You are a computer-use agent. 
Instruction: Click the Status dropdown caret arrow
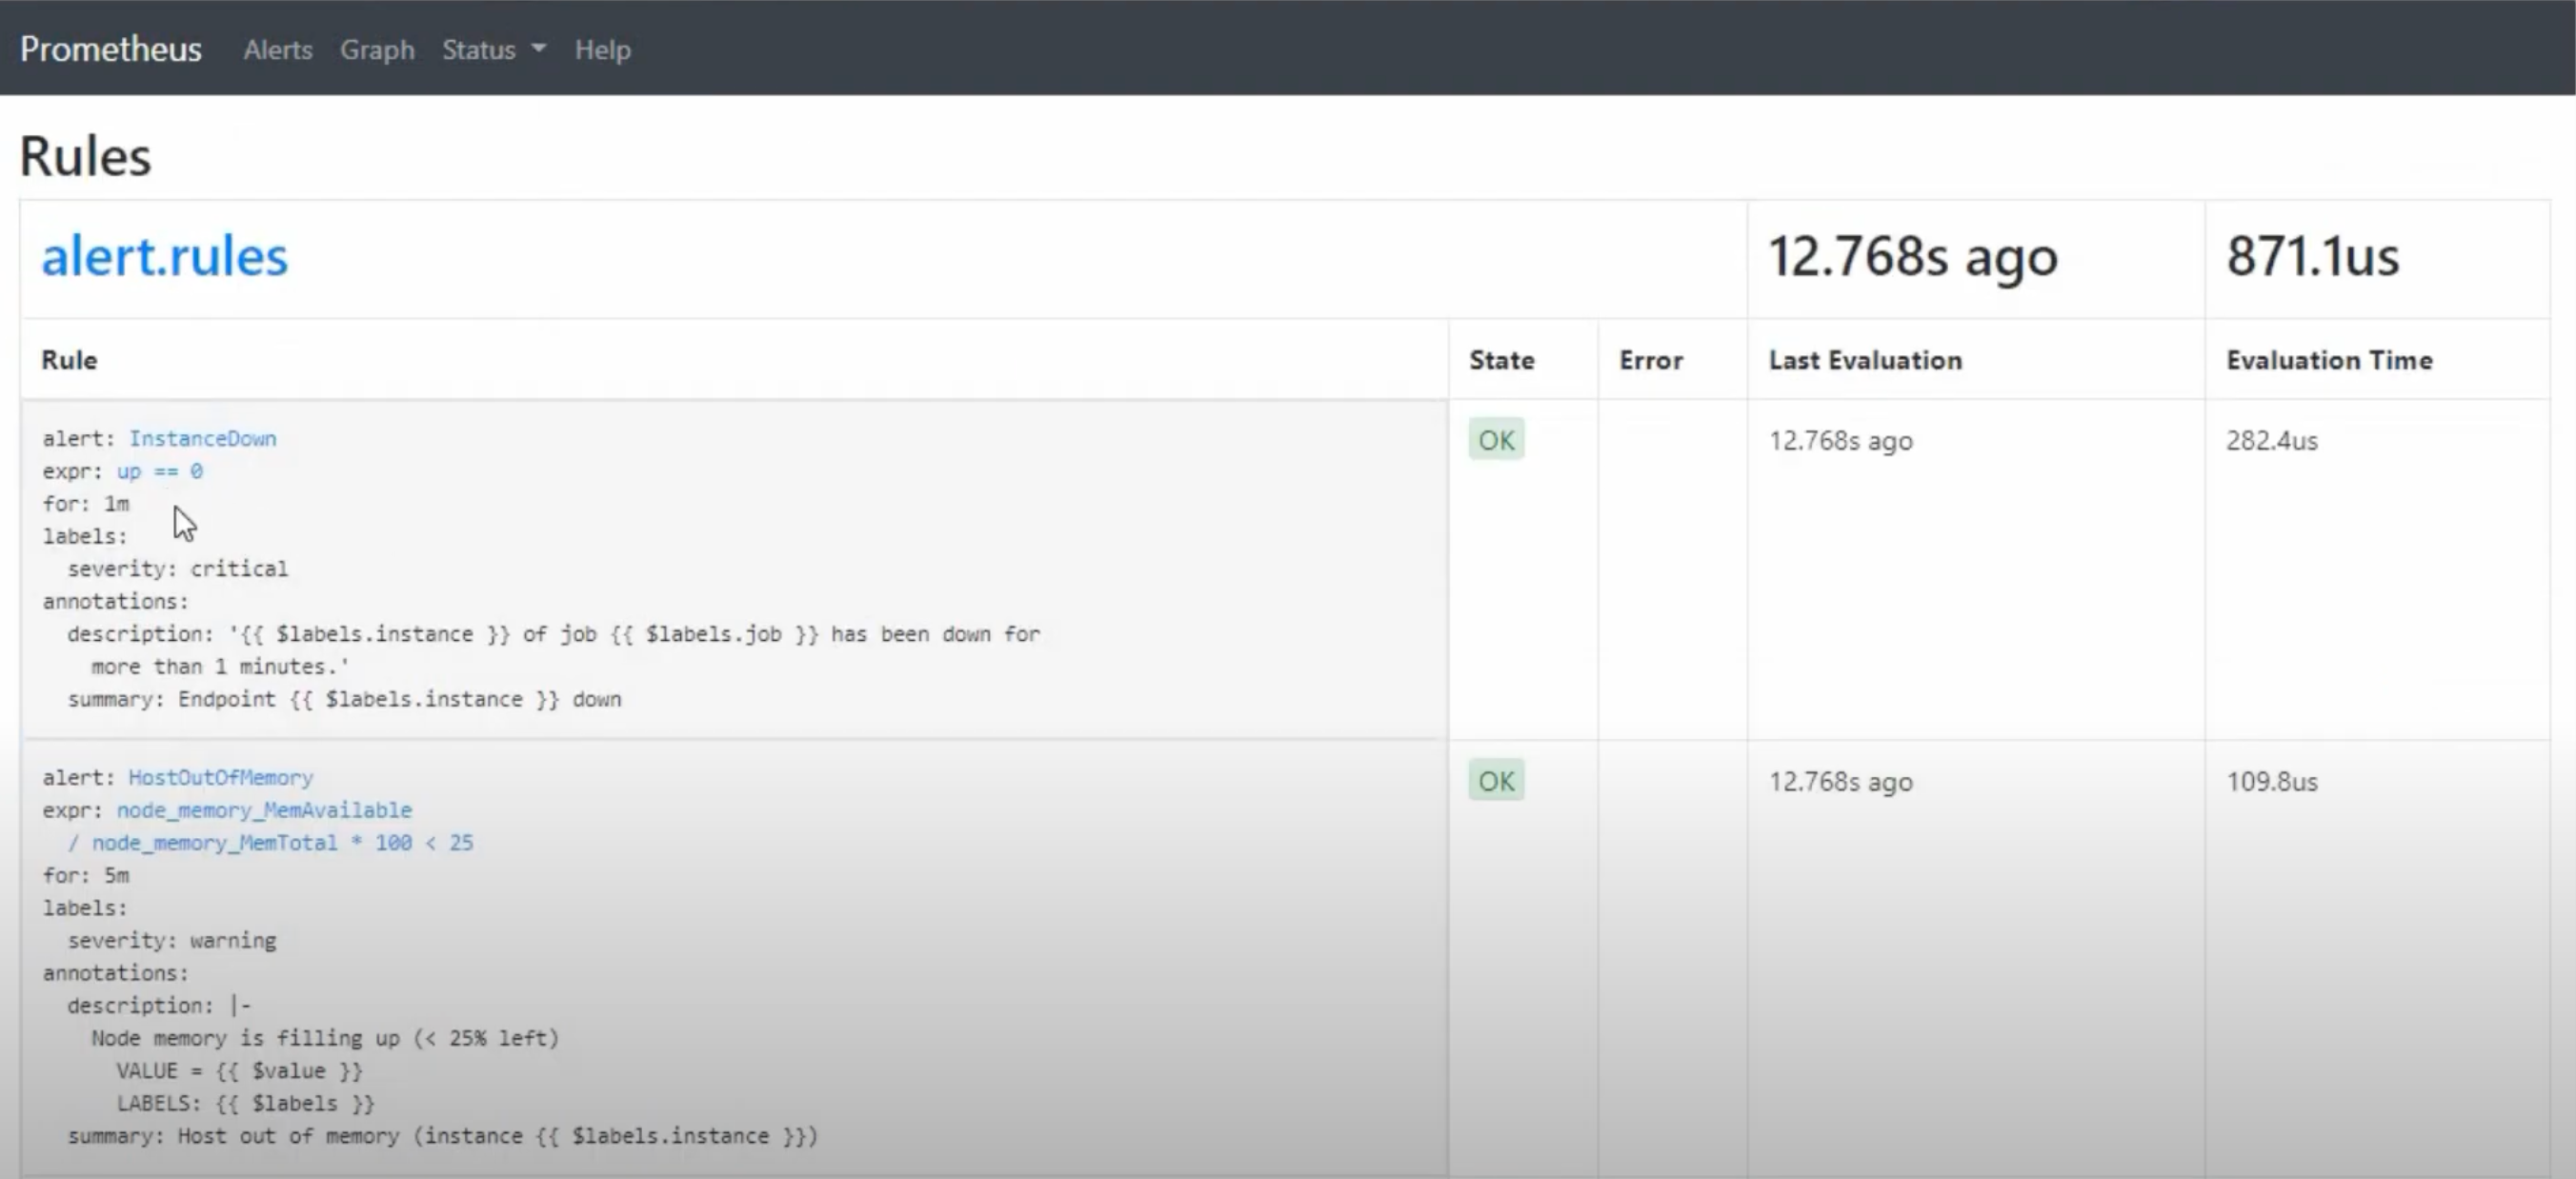coord(539,48)
